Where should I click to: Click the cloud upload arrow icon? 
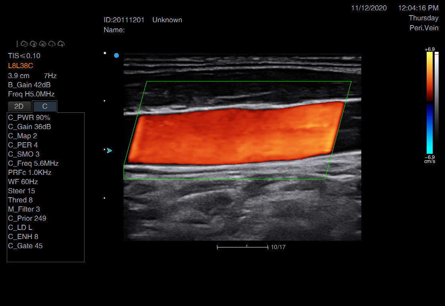[x=61, y=44]
